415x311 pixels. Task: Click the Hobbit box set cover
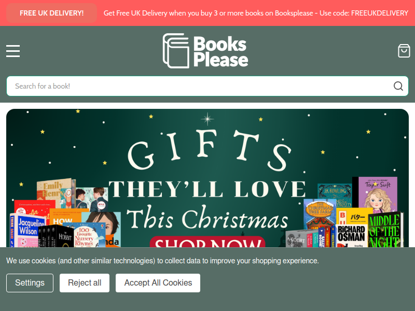tap(56, 236)
